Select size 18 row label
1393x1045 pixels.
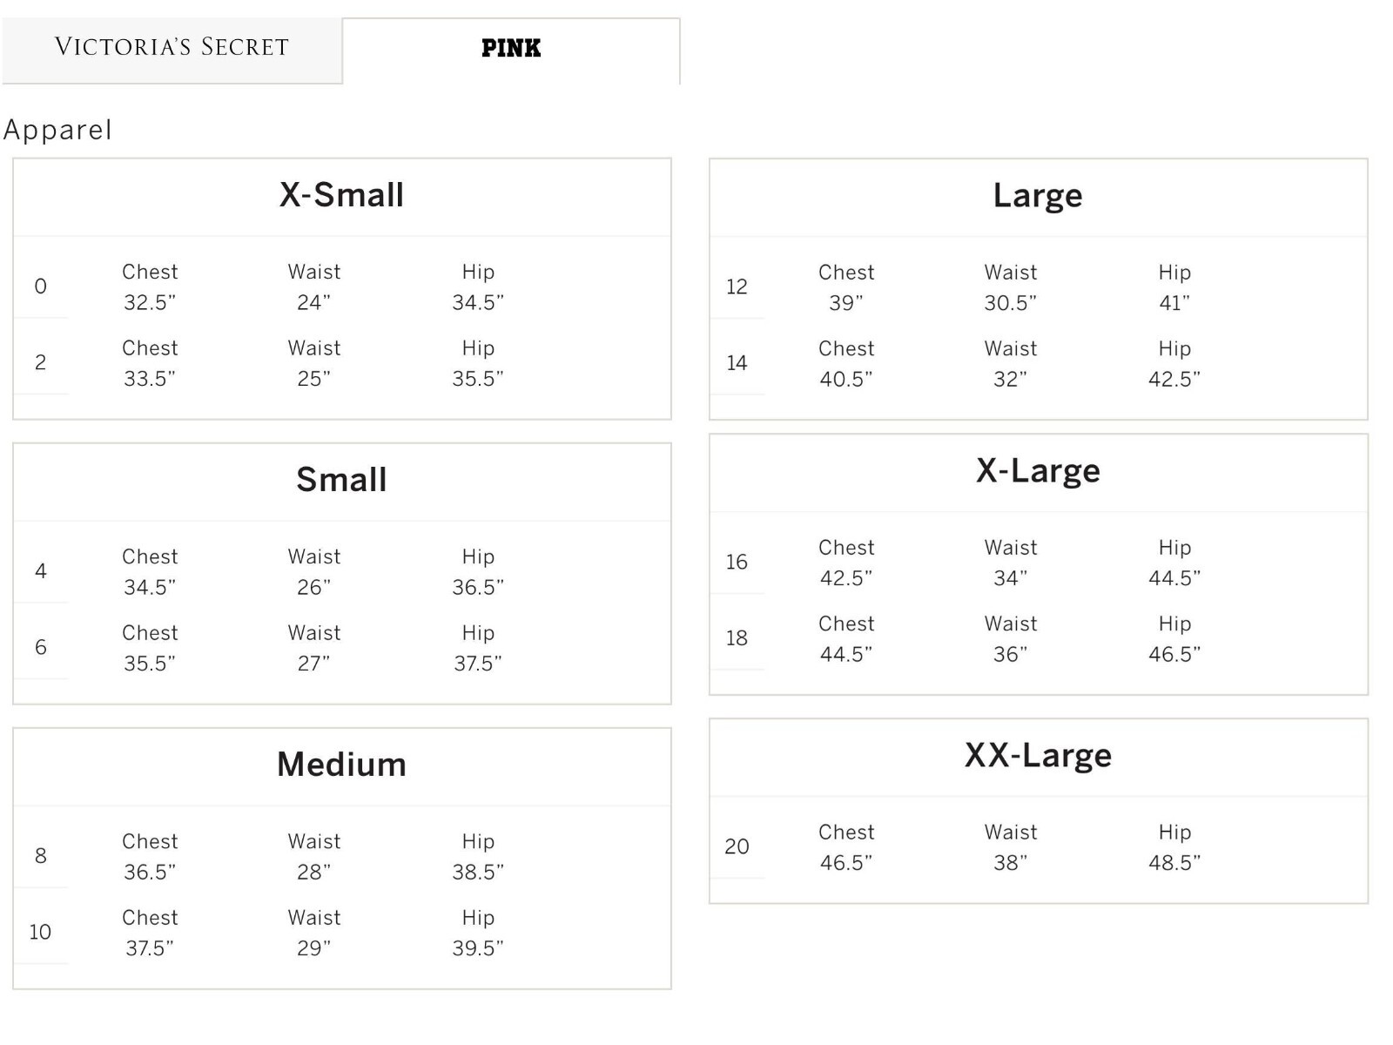(x=737, y=638)
